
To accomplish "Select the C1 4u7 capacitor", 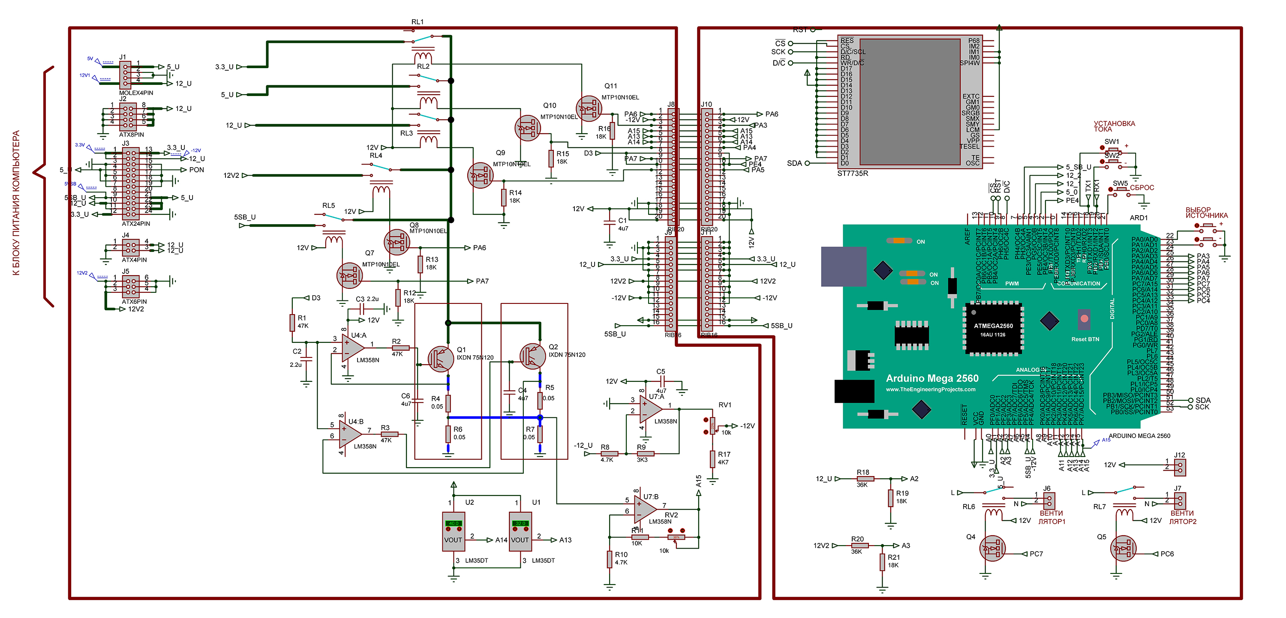I will tap(610, 222).
